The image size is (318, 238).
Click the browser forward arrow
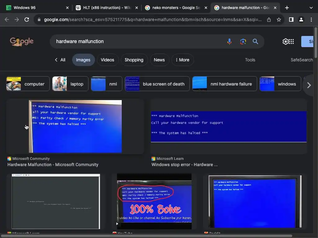pyautogui.click(x=17, y=20)
